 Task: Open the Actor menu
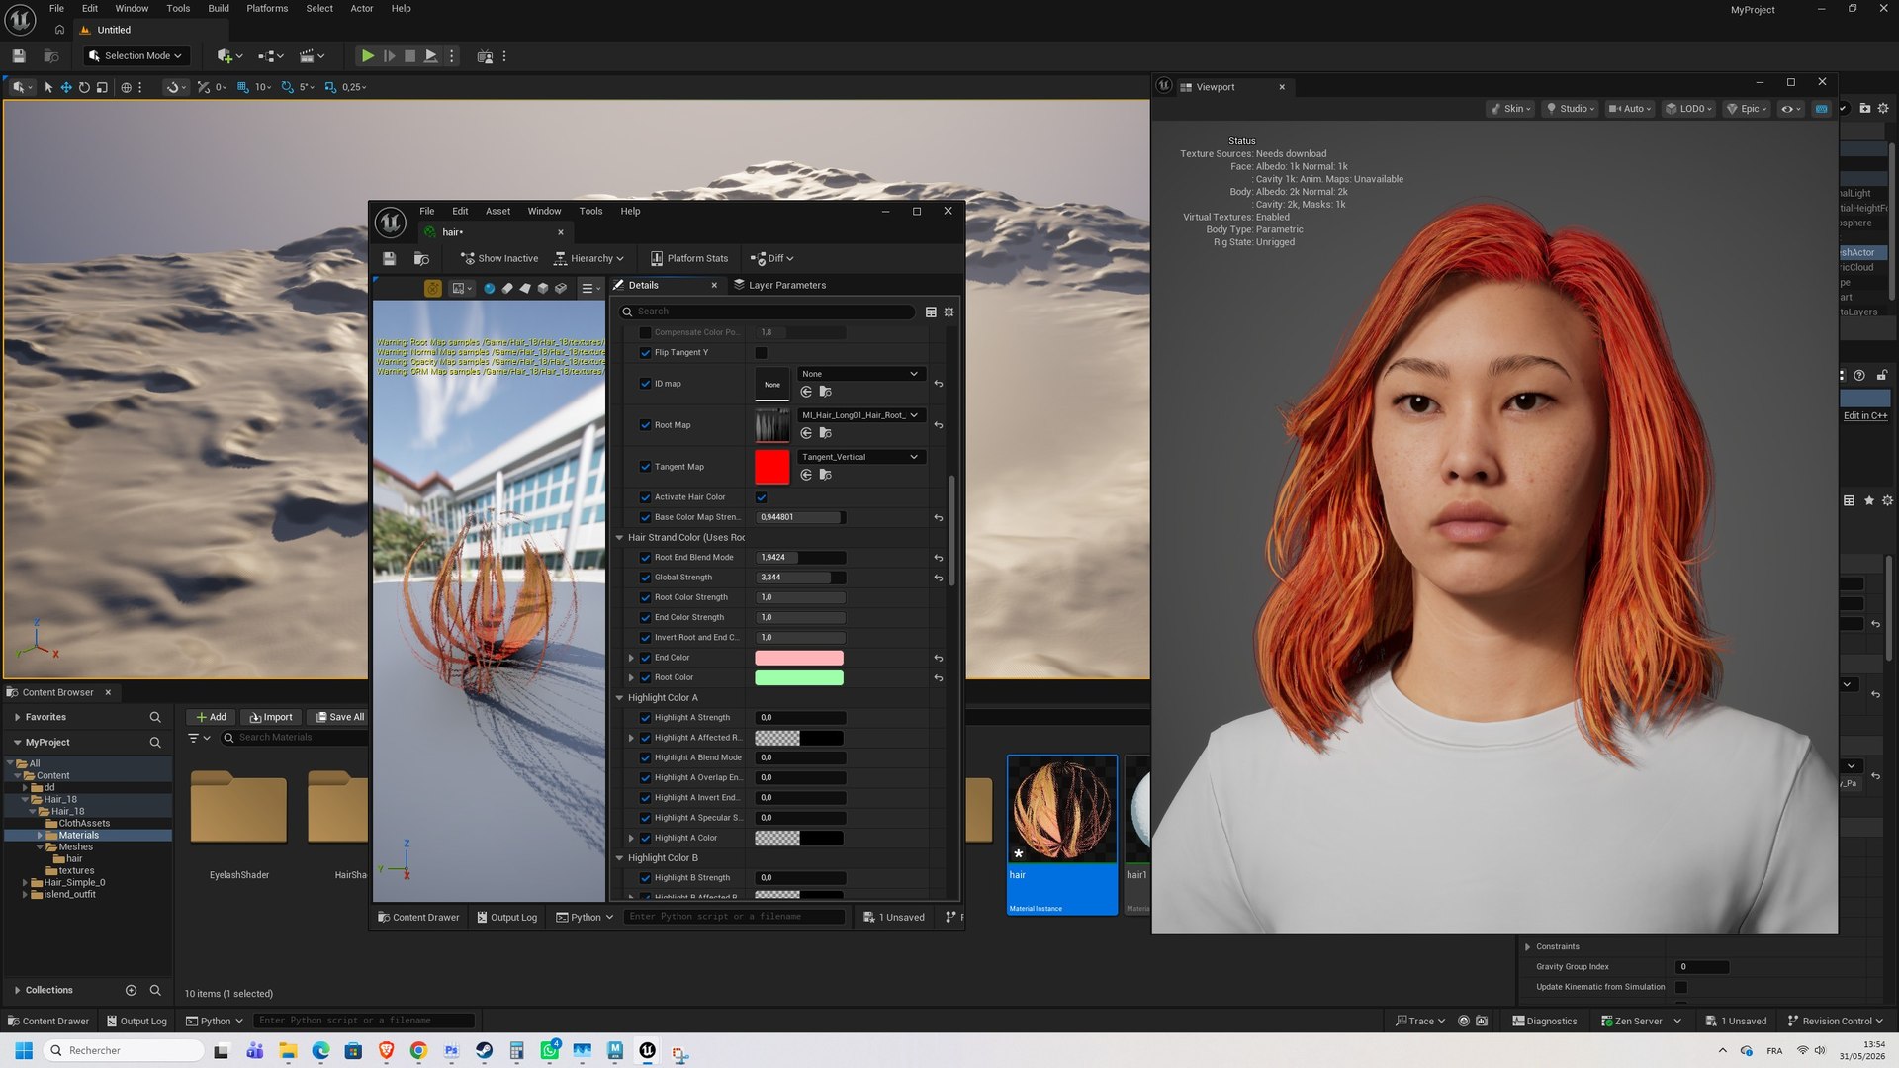point(362,8)
